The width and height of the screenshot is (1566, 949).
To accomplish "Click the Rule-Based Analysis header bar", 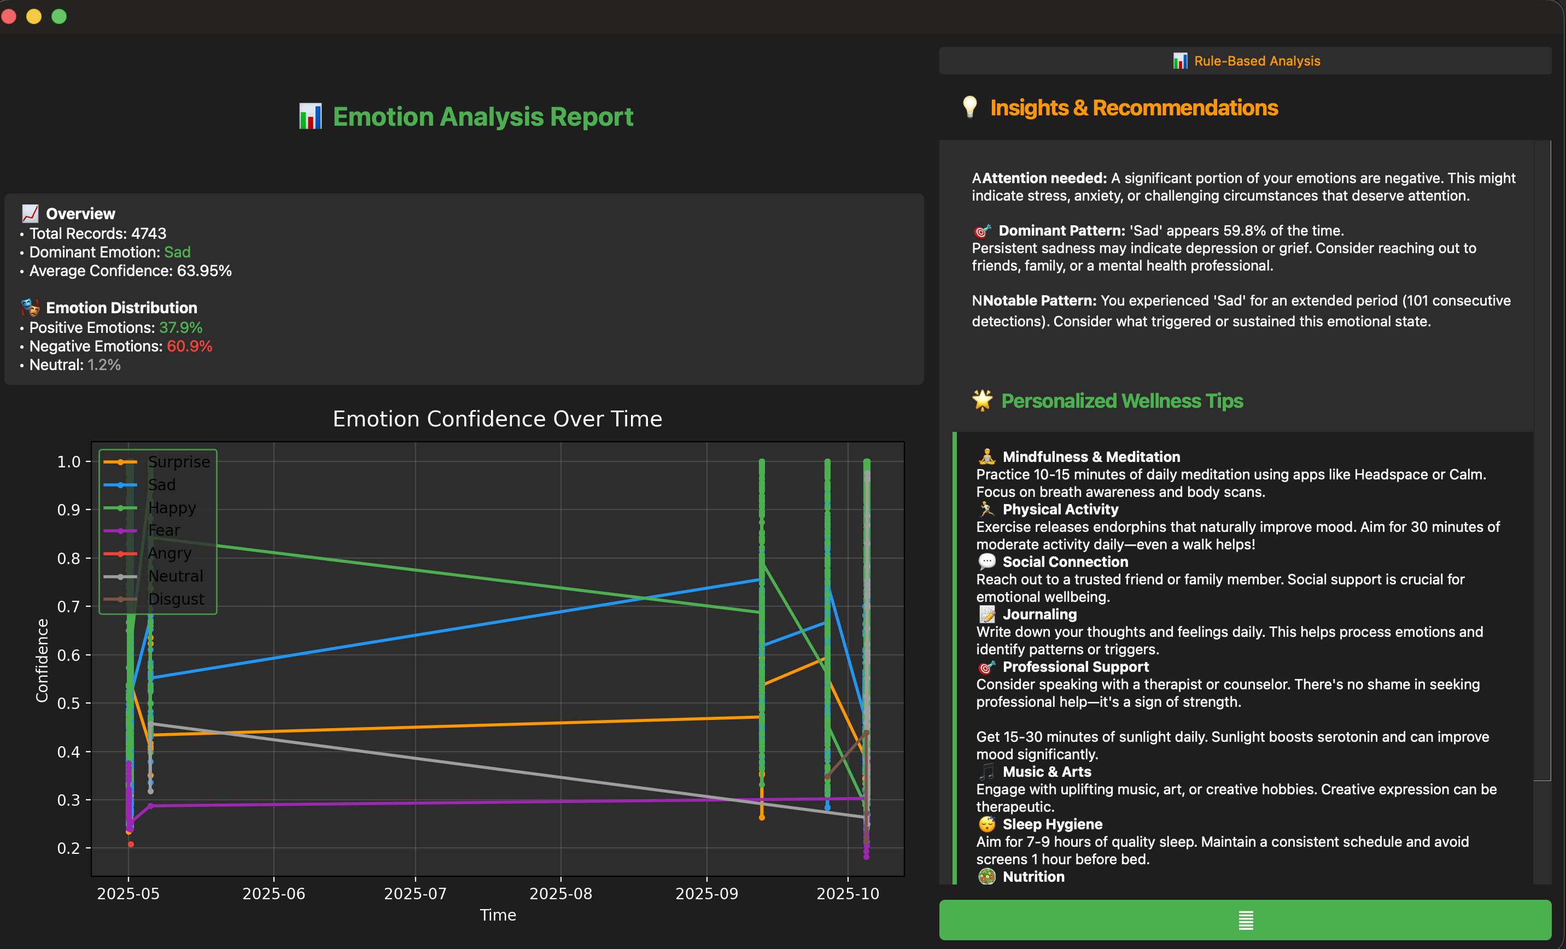I will click(1244, 61).
